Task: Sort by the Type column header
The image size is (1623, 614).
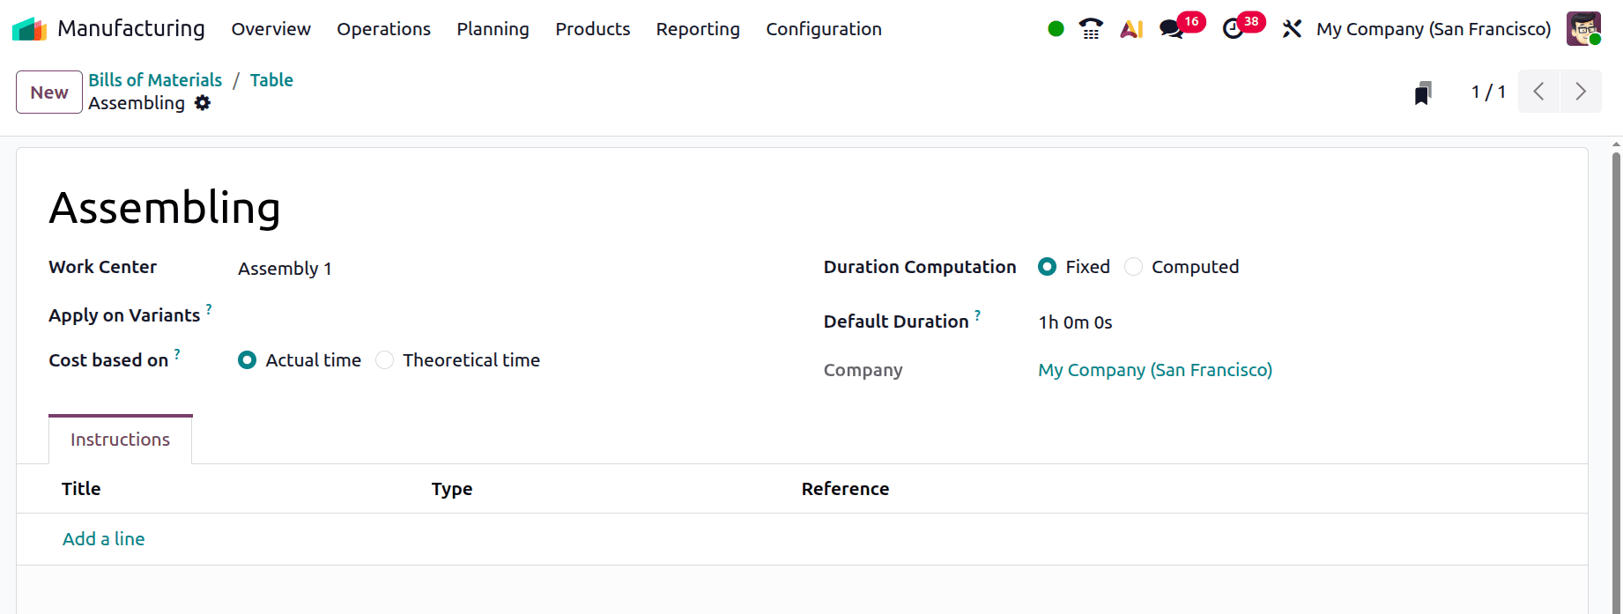Action: pos(452,489)
